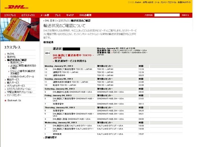
Task: Click the DHL logo in header
Action: tap(16, 7)
